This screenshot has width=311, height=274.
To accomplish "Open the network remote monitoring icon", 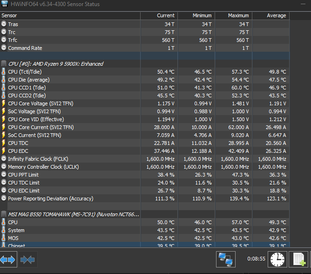I will tap(226, 259).
